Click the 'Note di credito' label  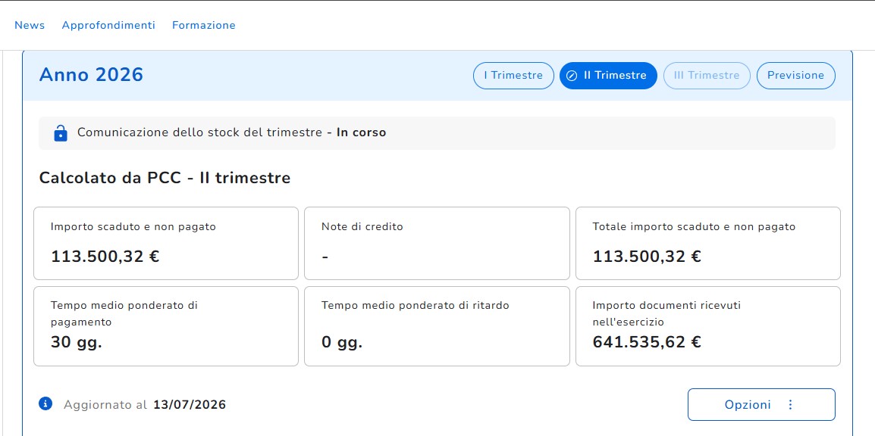362,226
